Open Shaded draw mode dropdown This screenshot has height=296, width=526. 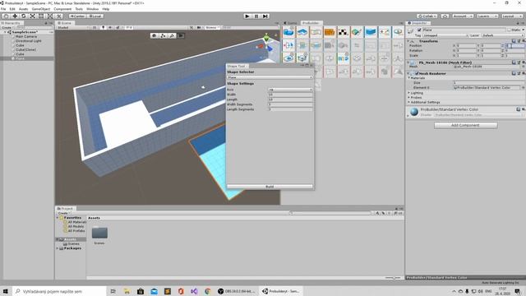[72, 27]
